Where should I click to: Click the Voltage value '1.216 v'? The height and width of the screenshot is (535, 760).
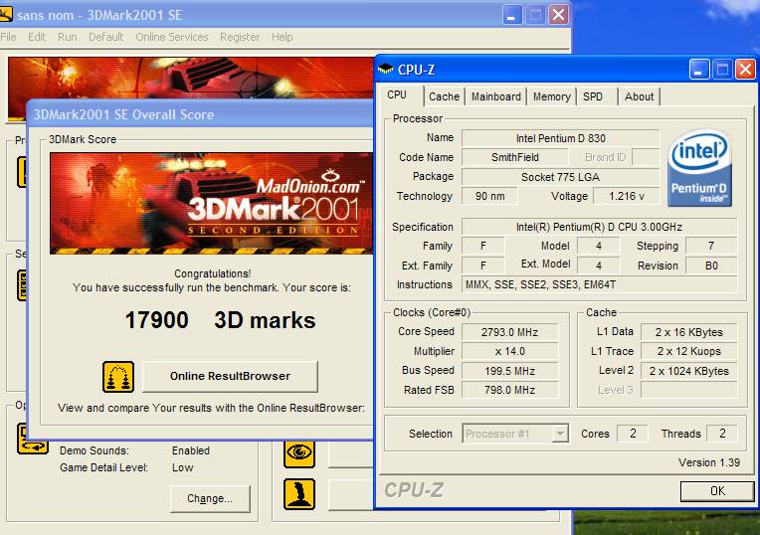(627, 196)
